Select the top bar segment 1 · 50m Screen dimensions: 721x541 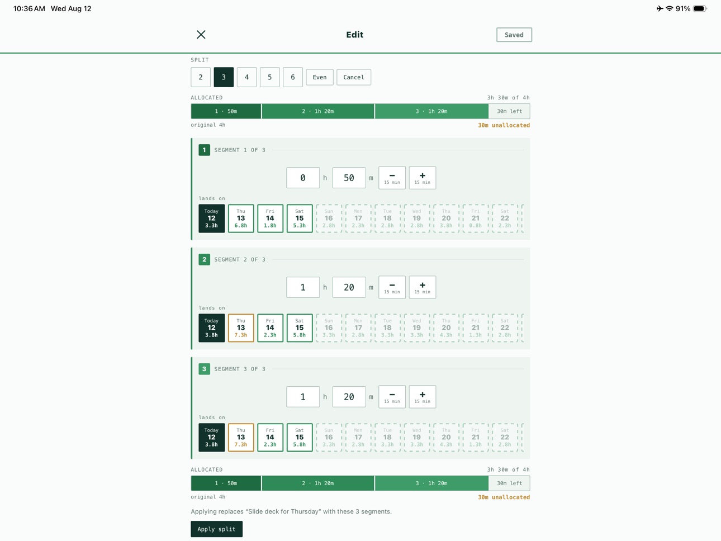226,111
